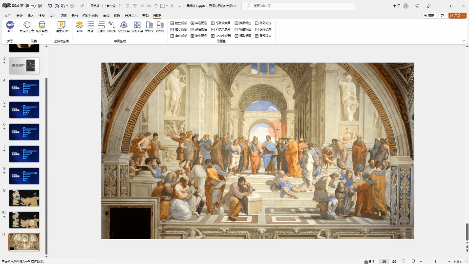Toggle the 备注 Notes button in status bar
The image size is (469, 264).
(369, 261)
